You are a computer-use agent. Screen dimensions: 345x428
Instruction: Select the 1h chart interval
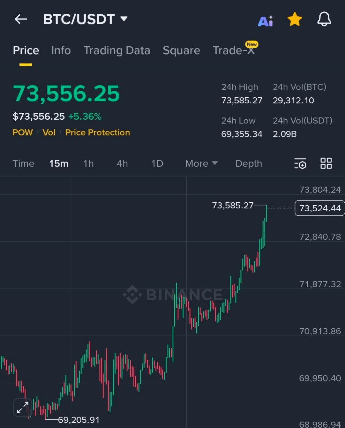point(88,164)
